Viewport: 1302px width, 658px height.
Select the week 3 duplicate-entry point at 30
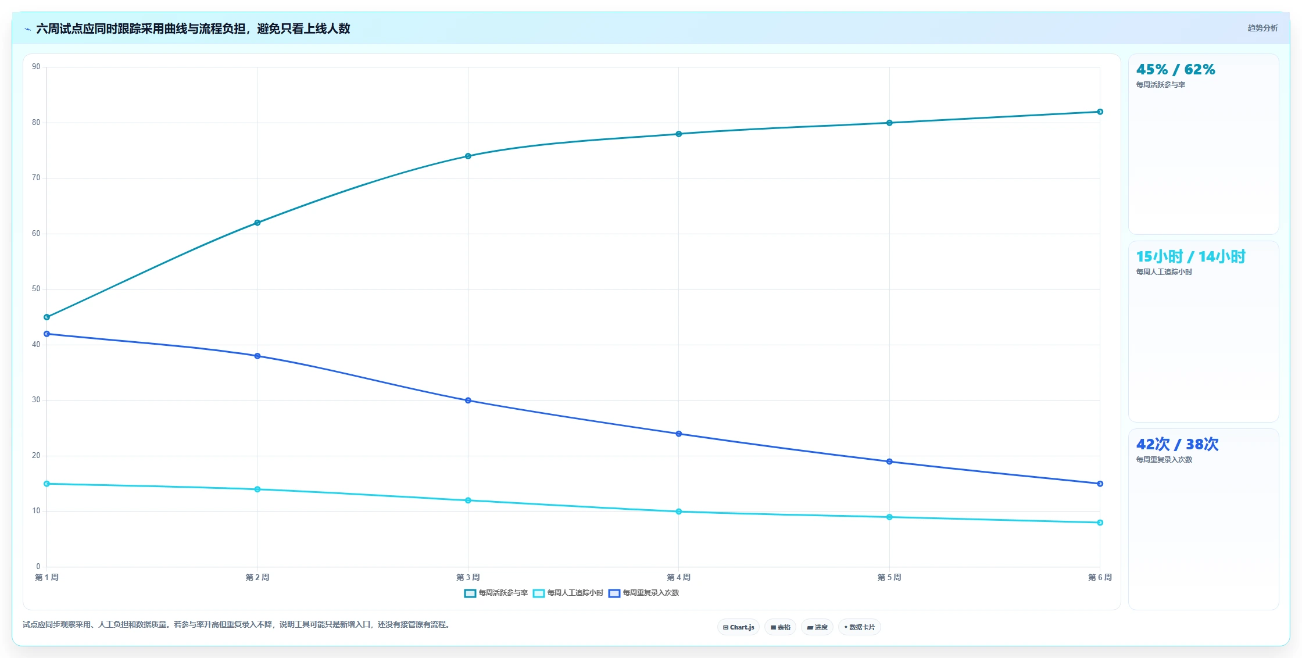click(468, 400)
